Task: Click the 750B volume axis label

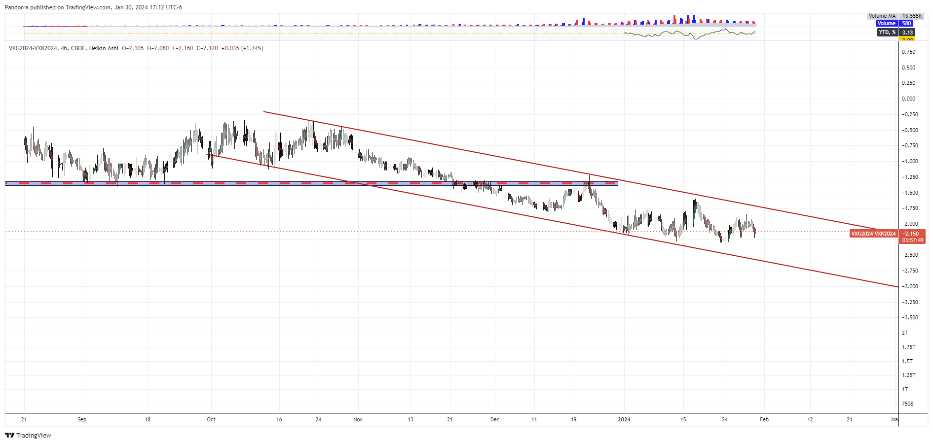Action: (x=907, y=404)
